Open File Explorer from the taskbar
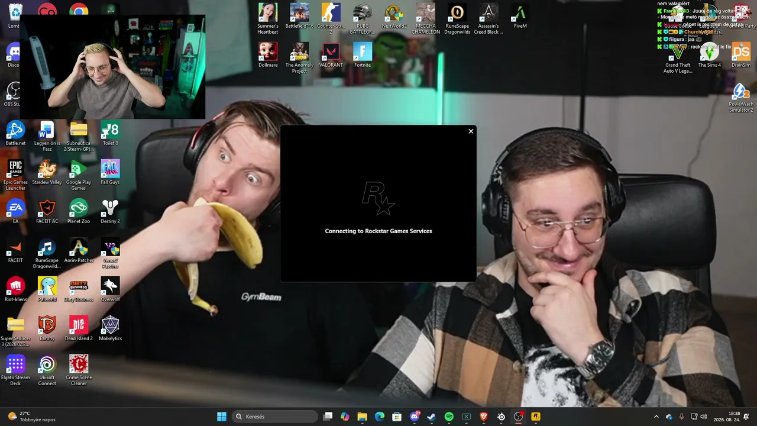The image size is (757, 426). (x=363, y=417)
